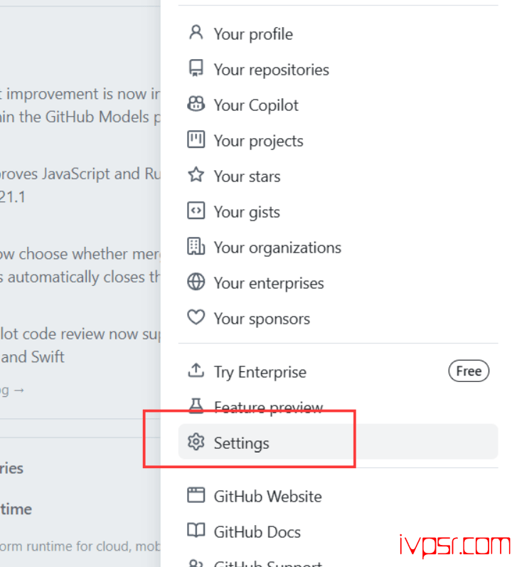Click the star icon beside Your stars
Screen dimensions: 517x567
tap(196, 176)
